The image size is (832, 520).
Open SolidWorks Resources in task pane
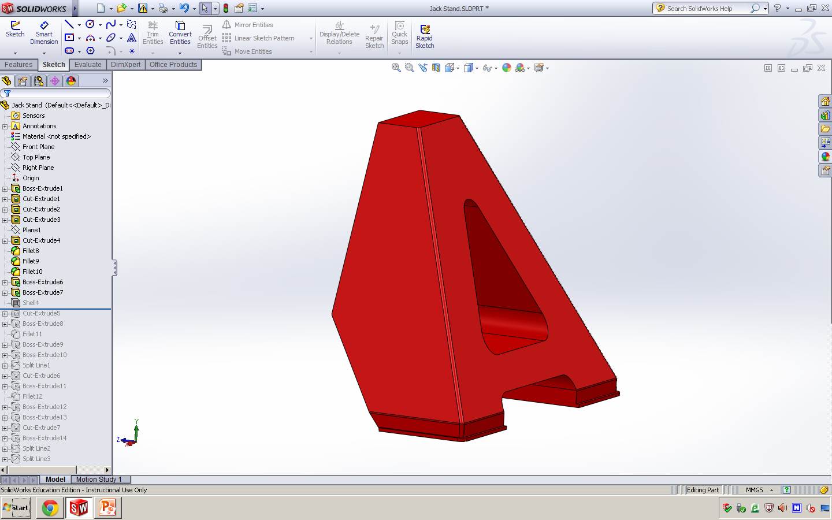click(x=825, y=101)
